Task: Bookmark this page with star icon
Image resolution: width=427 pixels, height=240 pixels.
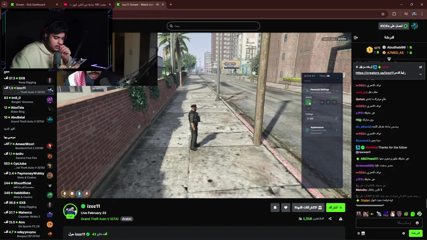Action: [383, 14]
